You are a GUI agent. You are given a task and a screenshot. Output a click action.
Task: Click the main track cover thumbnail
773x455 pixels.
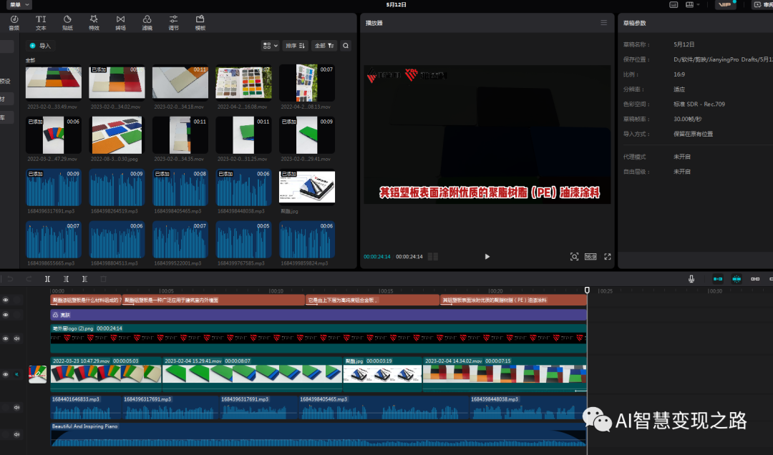coord(37,375)
